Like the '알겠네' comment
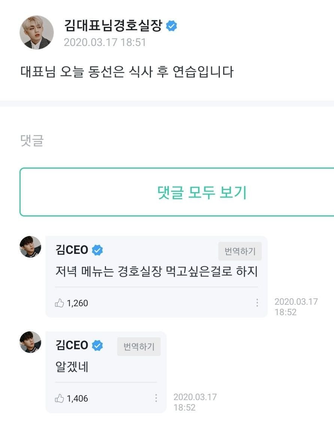 point(60,399)
